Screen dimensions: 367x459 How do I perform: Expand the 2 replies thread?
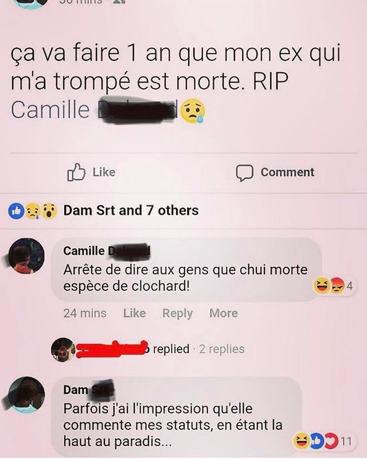coord(221,349)
